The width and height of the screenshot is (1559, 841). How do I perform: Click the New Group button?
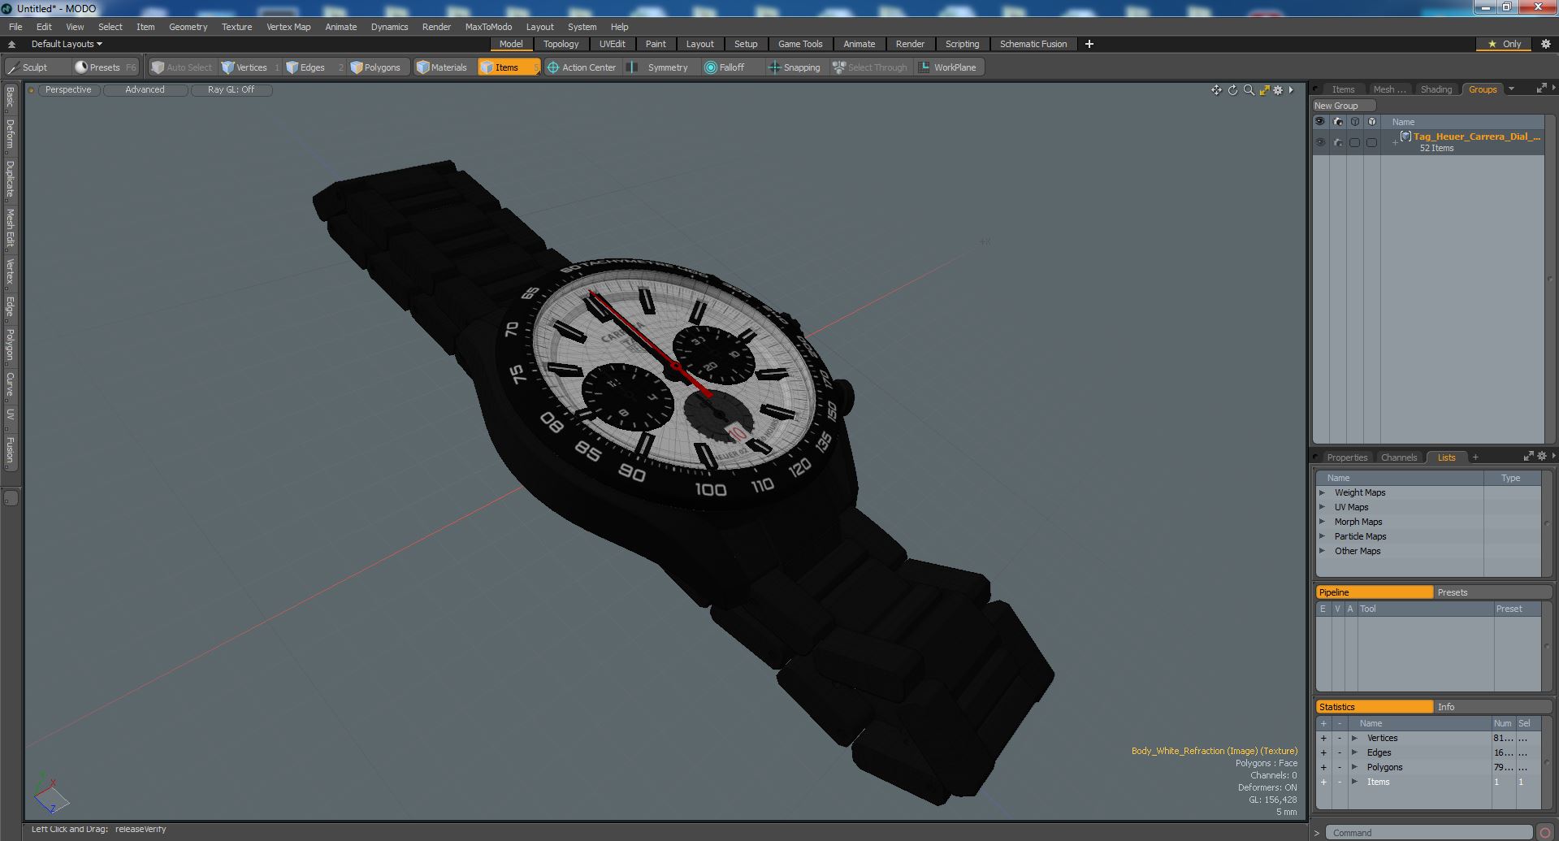tap(1343, 106)
